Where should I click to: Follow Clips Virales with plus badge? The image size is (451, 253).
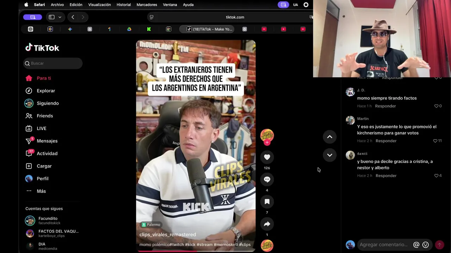click(267, 142)
